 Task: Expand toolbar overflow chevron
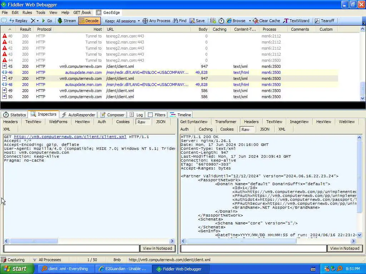click(363, 23)
